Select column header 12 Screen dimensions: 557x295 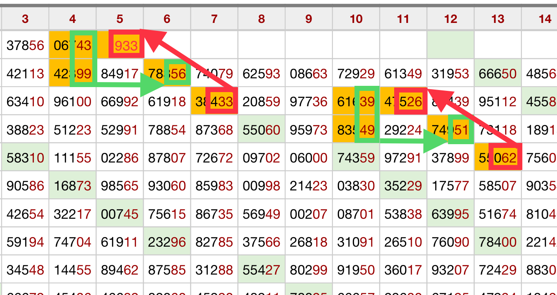pyautogui.click(x=451, y=19)
